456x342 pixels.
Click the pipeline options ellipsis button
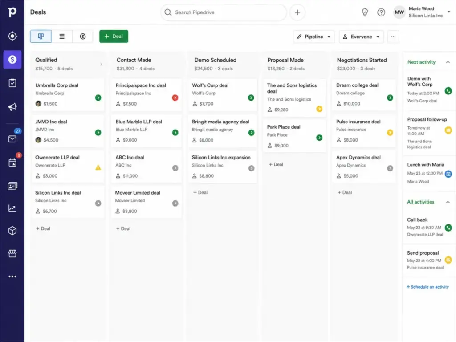[393, 37]
